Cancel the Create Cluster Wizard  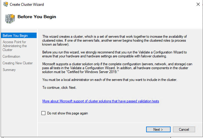pos(184,129)
